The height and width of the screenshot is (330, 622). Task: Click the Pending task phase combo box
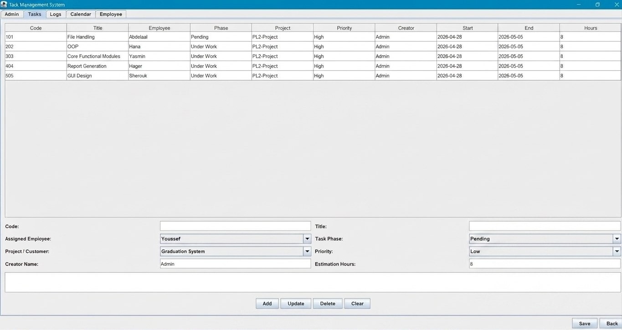point(545,239)
